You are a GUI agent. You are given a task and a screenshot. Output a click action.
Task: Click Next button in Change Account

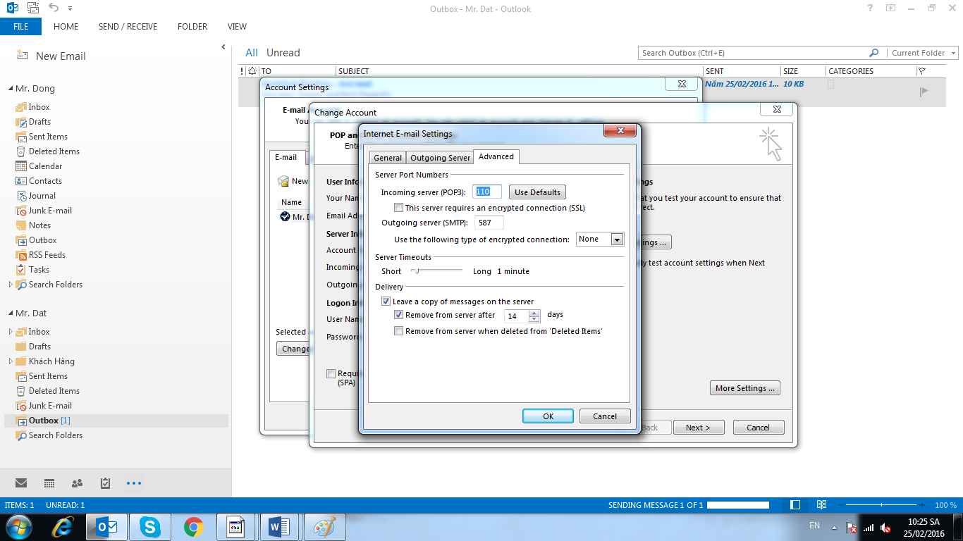[x=697, y=428]
